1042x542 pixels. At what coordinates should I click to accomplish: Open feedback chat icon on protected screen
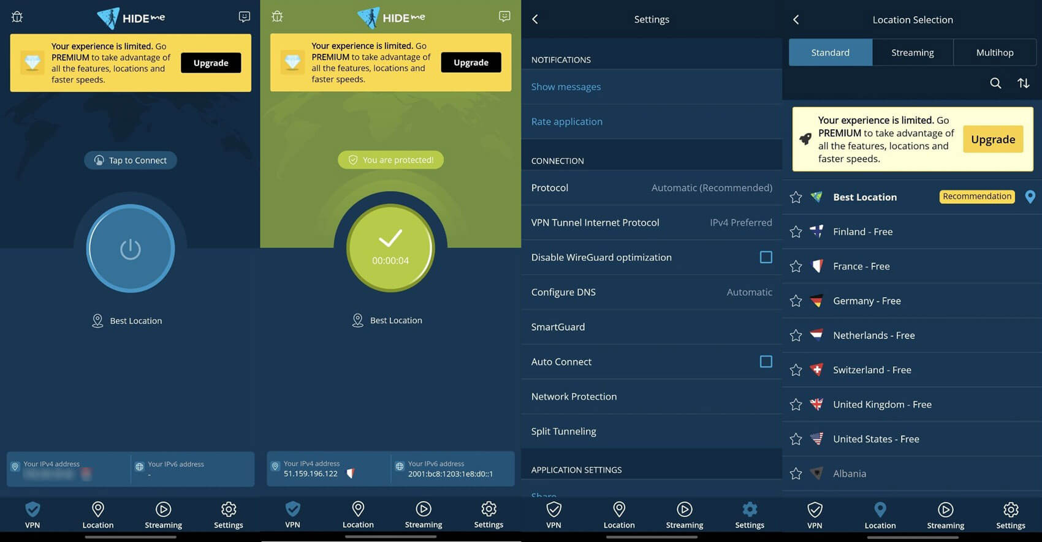504,16
